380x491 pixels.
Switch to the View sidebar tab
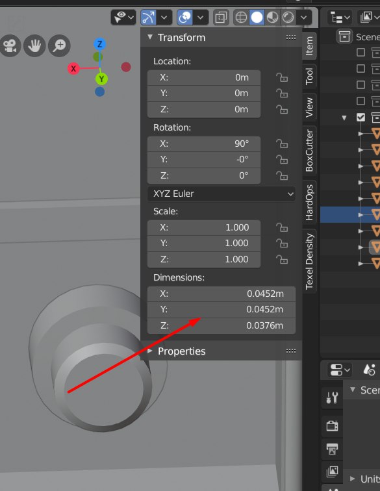(309, 107)
